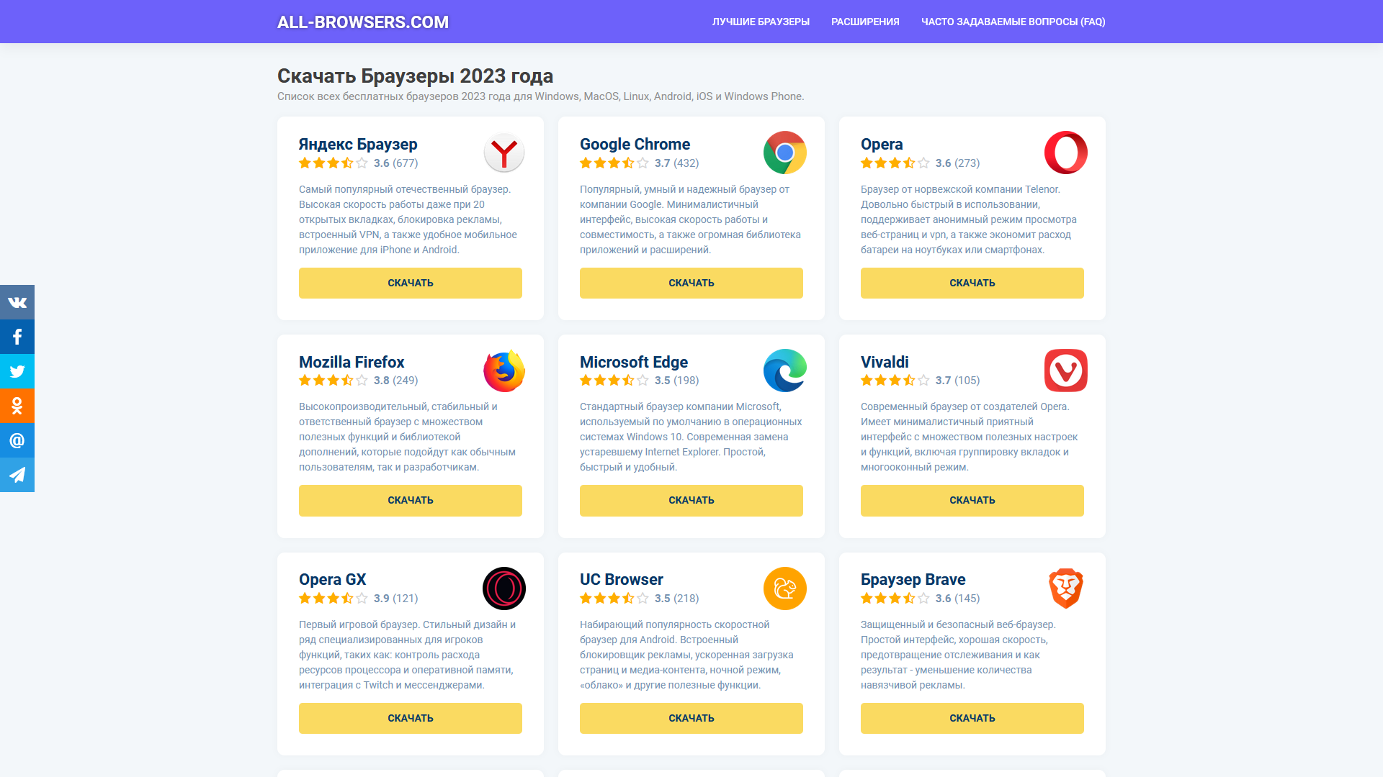Click the Microsoft Edge logo icon
1383x777 pixels.
pos(785,371)
